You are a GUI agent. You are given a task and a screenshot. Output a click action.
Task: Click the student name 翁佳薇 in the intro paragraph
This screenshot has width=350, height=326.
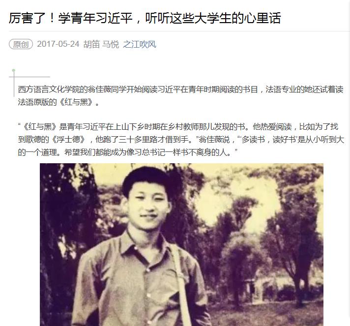click(x=99, y=89)
